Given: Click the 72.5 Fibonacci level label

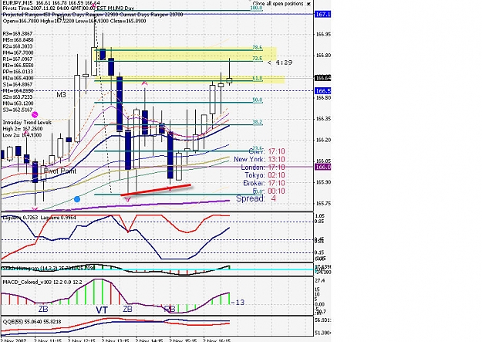Looking at the screenshot, I should (x=258, y=59).
